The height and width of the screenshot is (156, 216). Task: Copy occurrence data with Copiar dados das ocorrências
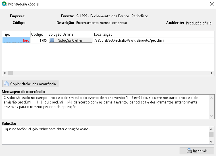click(x=31, y=84)
